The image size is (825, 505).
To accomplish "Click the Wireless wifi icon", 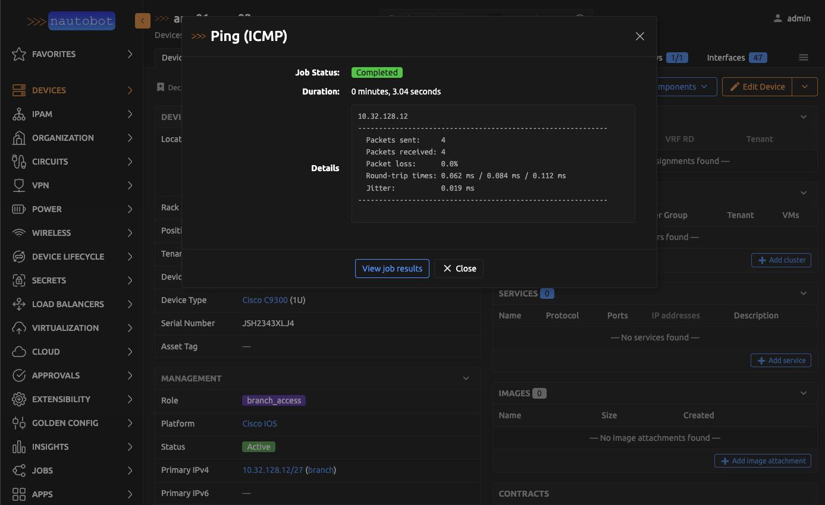I will click(19, 233).
